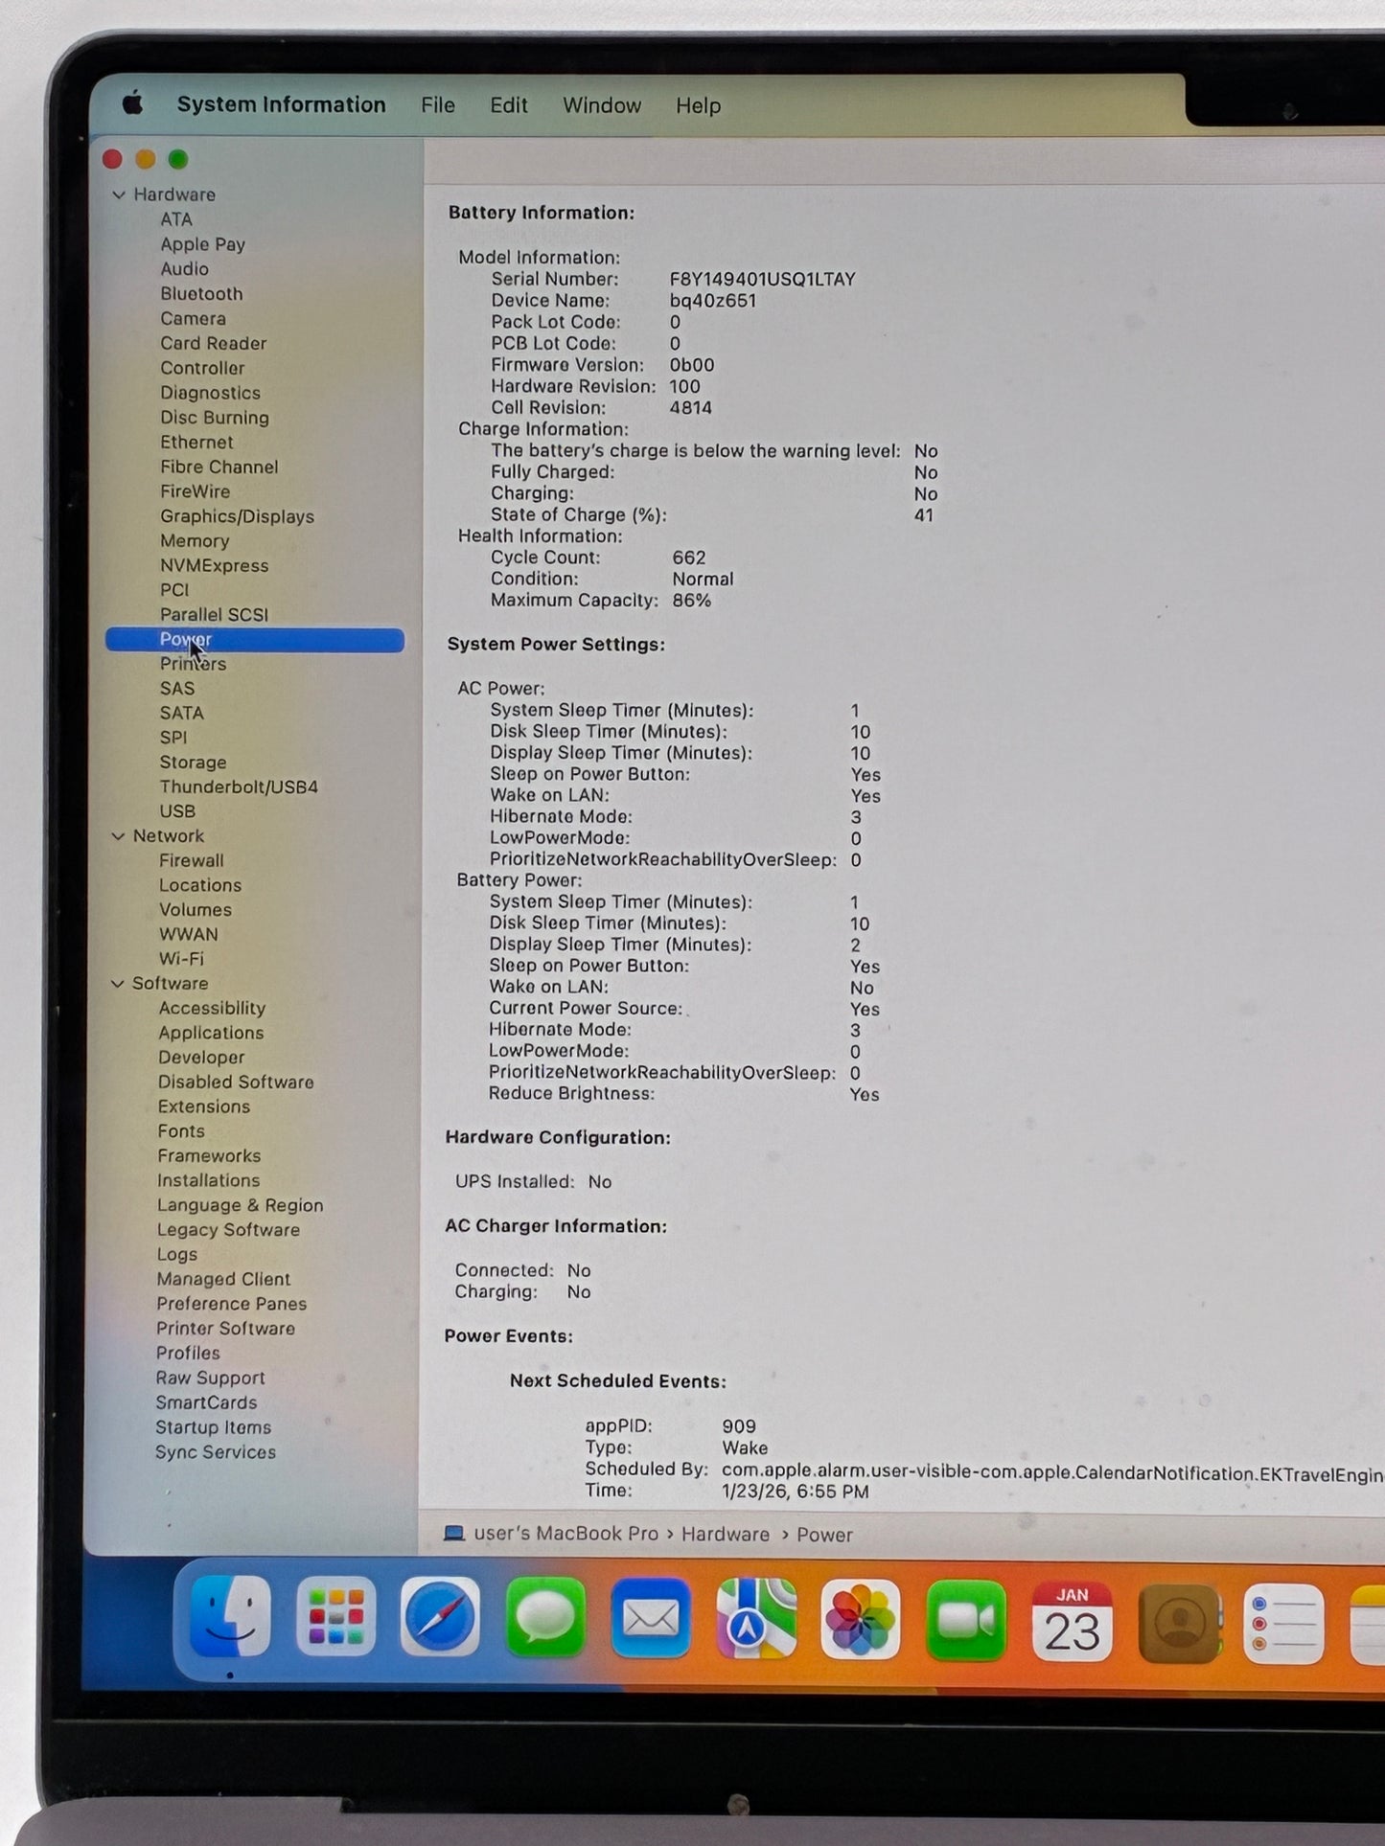Select ATA in the sidebar
The width and height of the screenshot is (1385, 1846).
(x=176, y=219)
